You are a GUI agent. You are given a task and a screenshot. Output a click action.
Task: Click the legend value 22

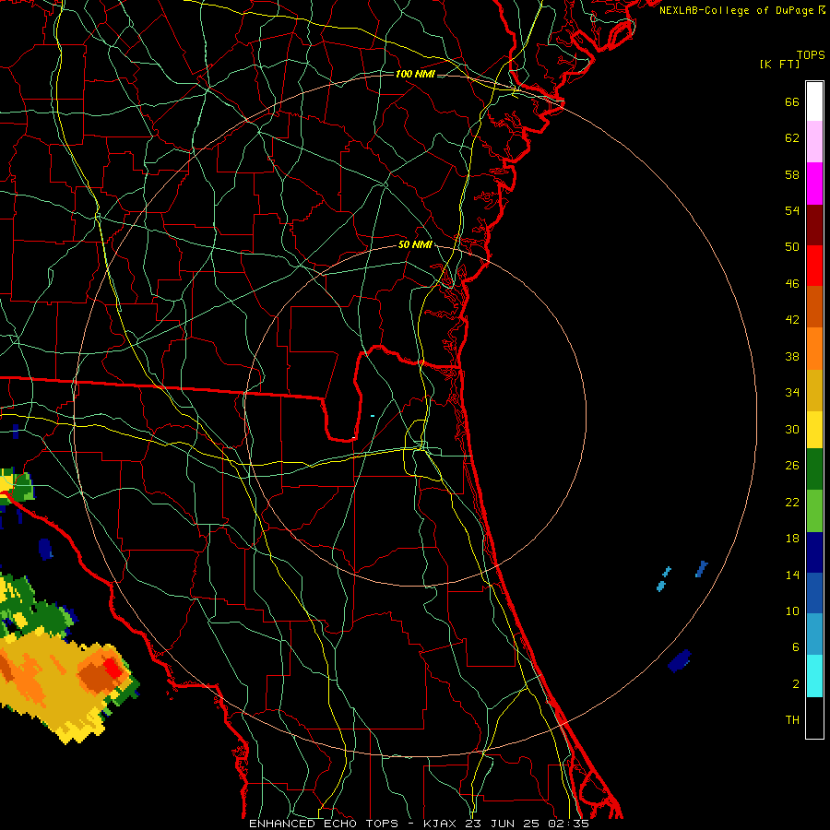point(792,503)
